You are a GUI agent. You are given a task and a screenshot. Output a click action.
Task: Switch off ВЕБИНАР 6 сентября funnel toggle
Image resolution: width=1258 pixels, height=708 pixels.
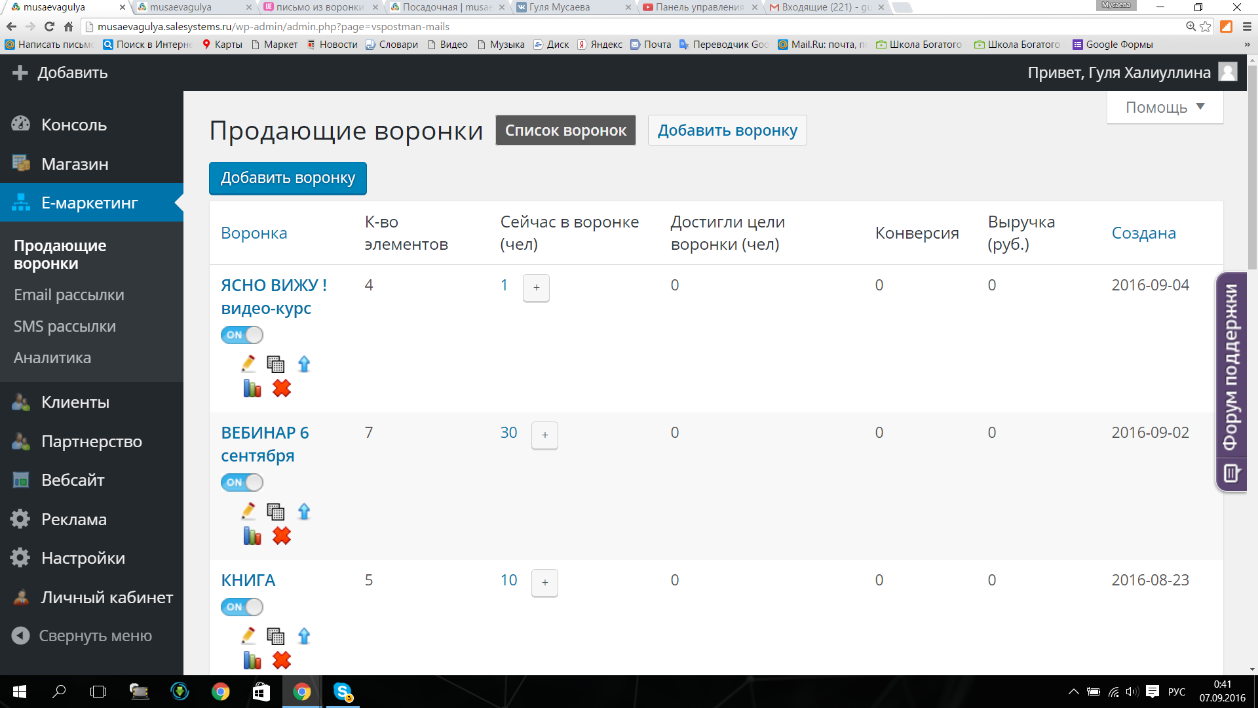242,482
